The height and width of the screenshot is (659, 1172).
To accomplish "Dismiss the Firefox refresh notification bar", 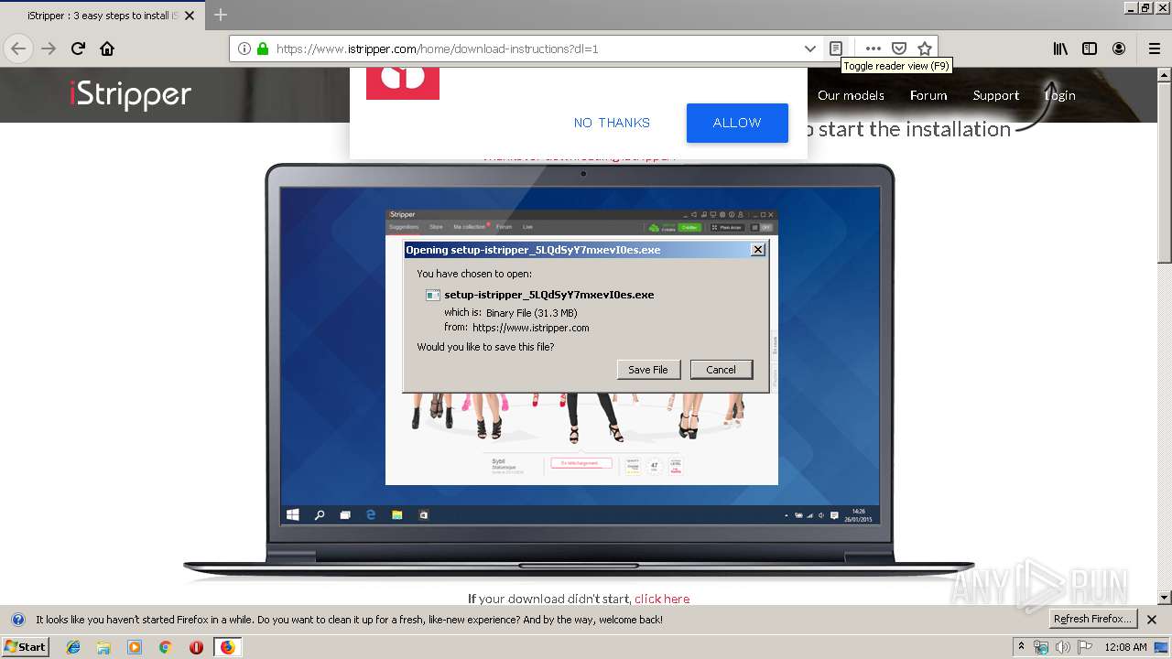I will [1152, 620].
